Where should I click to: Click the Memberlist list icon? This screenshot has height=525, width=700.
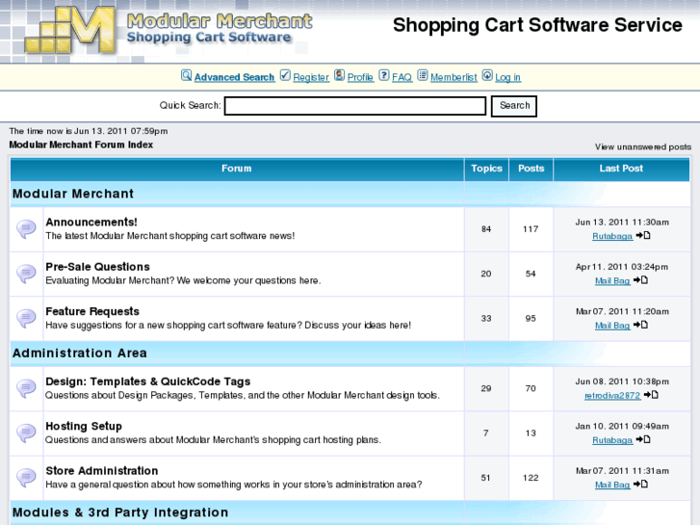coord(423,75)
